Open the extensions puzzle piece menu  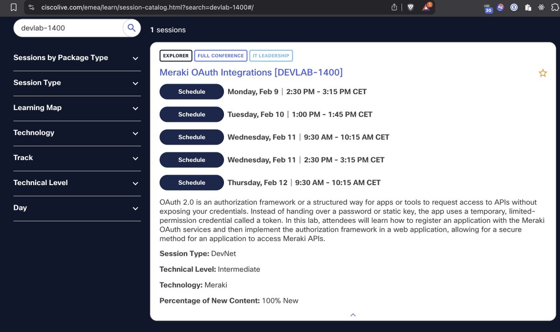pyautogui.click(x=554, y=7)
